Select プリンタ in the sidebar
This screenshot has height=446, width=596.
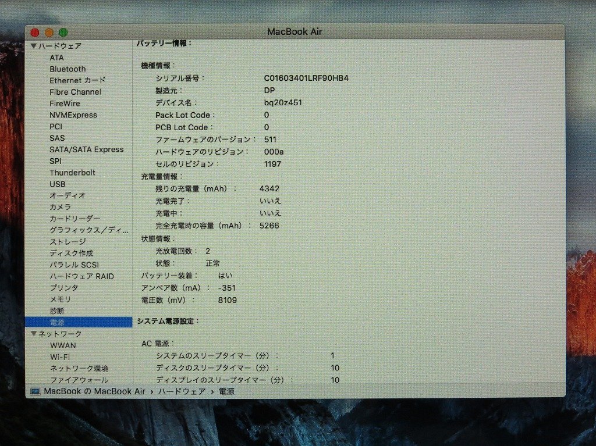tap(64, 288)
